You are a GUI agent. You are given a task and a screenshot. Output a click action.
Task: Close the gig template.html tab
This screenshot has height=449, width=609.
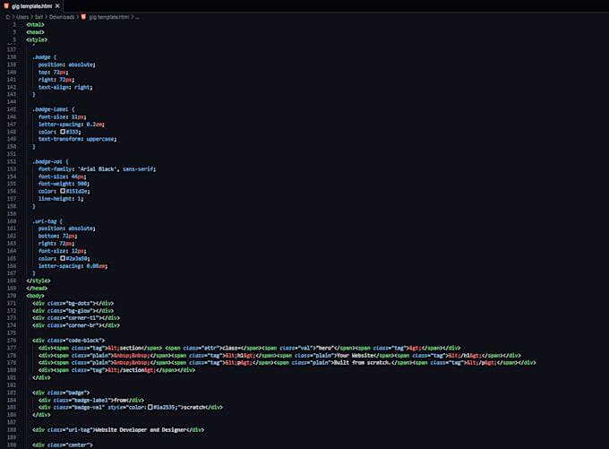[57, 6]
